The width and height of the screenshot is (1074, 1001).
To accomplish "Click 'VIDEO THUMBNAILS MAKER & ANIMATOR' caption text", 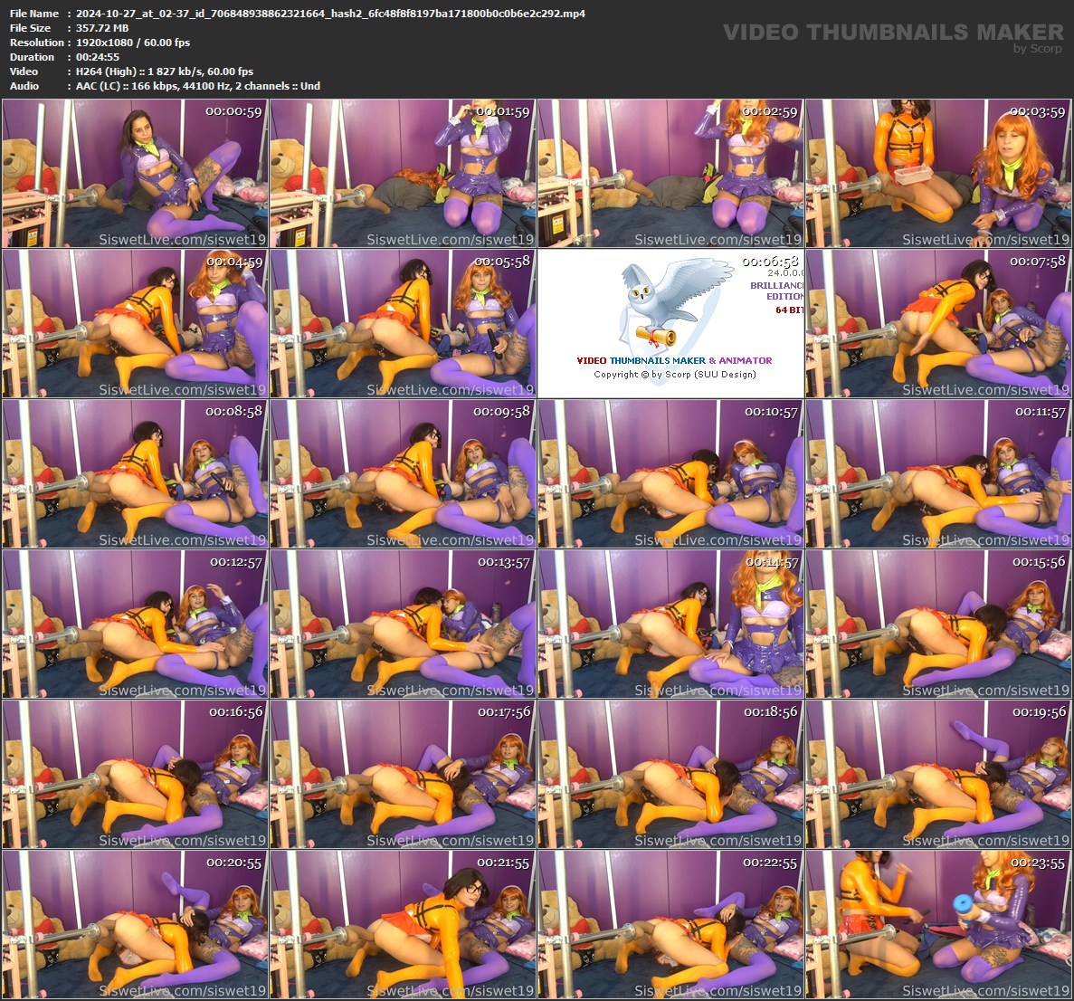I will [x=674, y=360].
